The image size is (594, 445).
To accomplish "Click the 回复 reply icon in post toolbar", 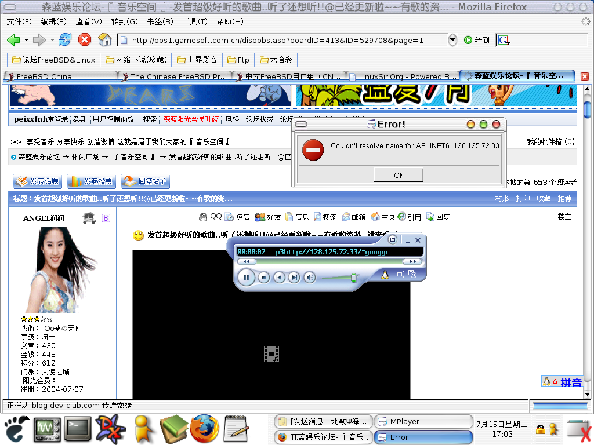I will point(430,217).
